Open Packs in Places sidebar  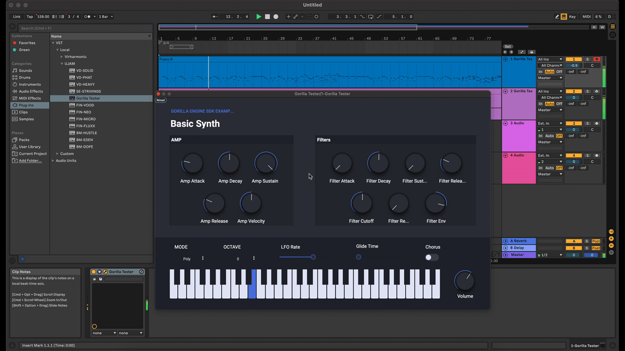point(24,140)
